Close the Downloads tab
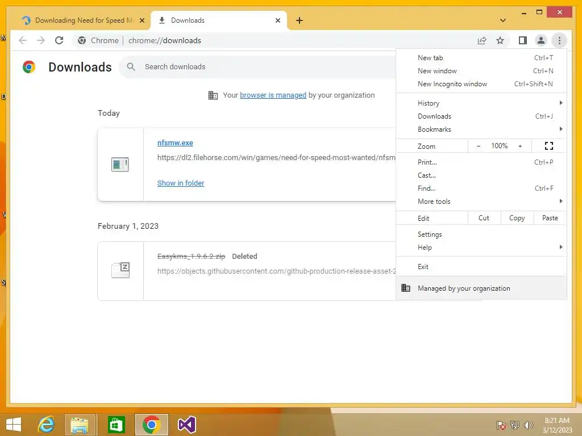Image resolution: width=582 pixels, height=436 pixels. click(277, 20)
